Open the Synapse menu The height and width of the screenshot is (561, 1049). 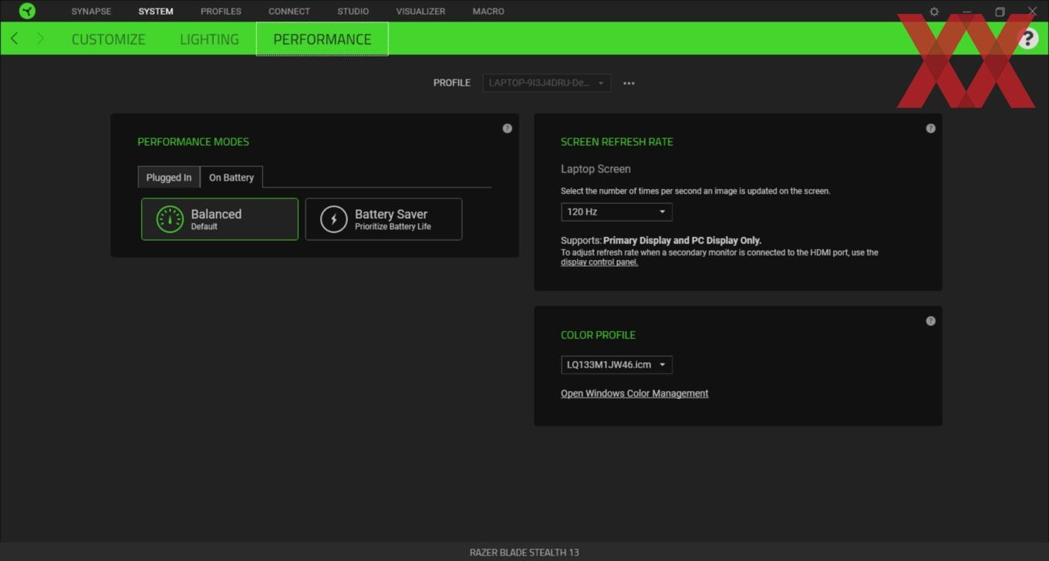pyautogui.click(x=91, y=12)
